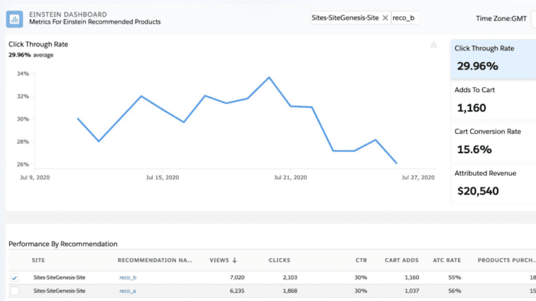Click the 6,235 views cell

click(x=237, y=291)
